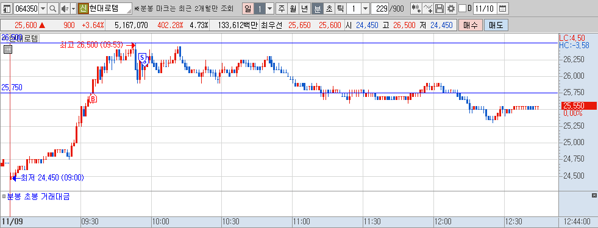Click the panel toggle icon before stock code

click(x=7, y=8)
